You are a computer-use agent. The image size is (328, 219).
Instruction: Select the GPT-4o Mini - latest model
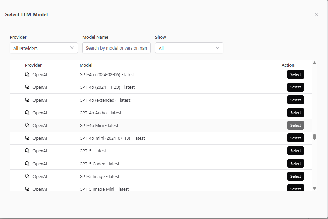click(296, 125)
